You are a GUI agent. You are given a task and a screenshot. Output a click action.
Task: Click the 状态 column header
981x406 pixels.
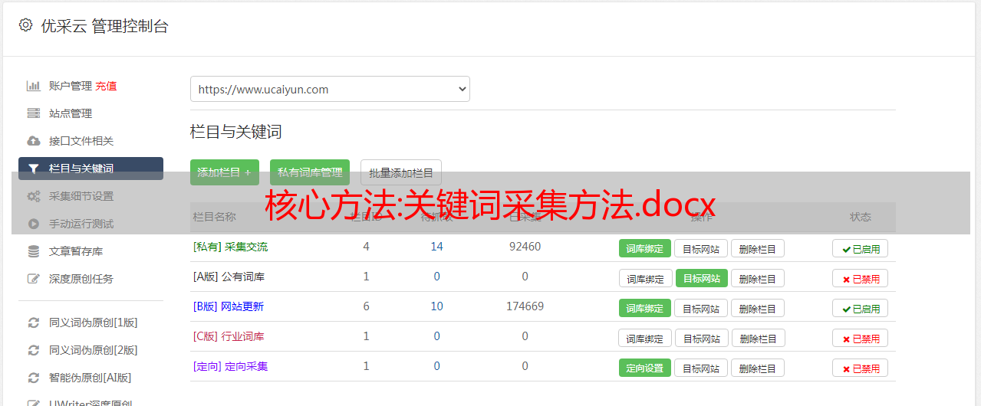pyautogui.click(x=861, y=217)
